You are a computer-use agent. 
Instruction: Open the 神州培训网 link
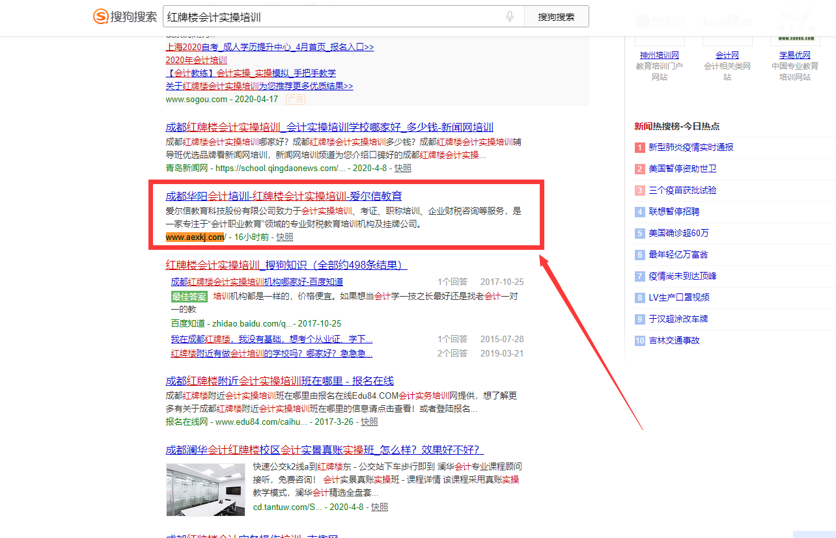659,55
